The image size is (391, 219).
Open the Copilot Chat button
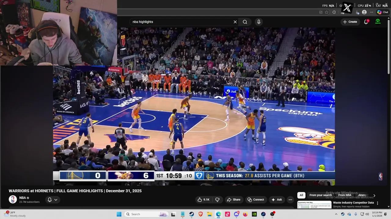383,12
